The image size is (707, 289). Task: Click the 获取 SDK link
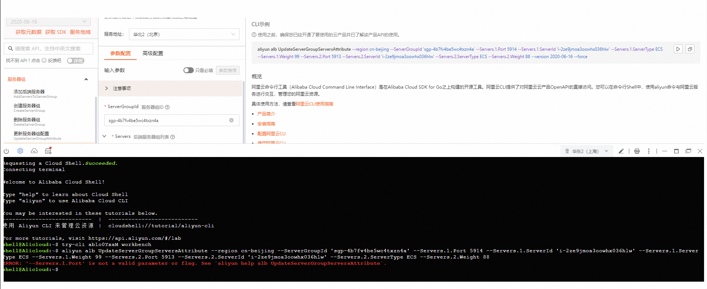(x=56, y=32)
